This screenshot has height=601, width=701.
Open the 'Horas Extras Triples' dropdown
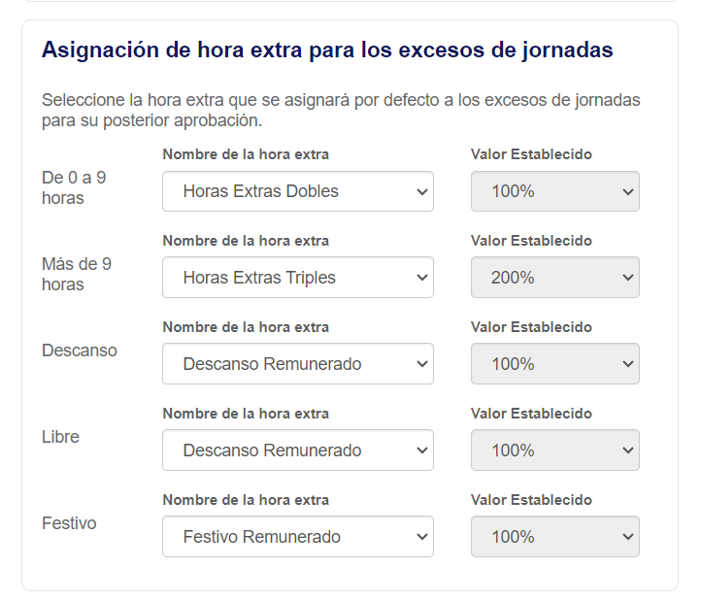pyautogui.click(x=297, y=278)
